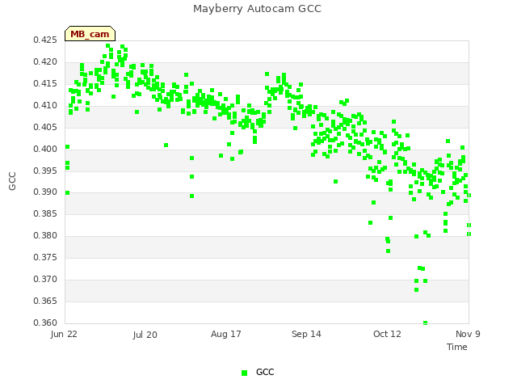Select the Aug 17 x-axis label

[x=226, y=334]
